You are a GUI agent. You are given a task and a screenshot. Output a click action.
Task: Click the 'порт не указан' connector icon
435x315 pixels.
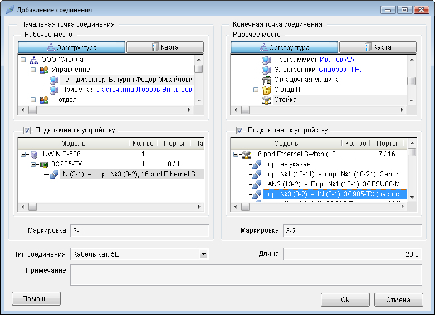pos(257,164)
